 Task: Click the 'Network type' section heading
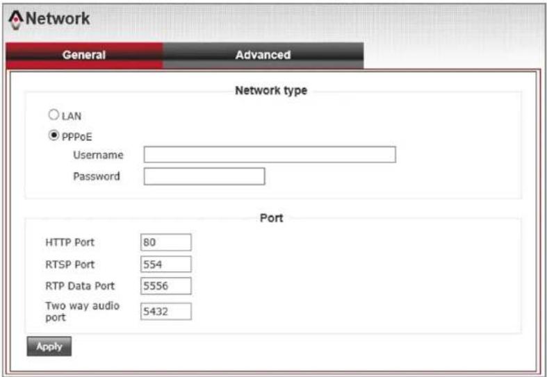[x=271, y=90]
